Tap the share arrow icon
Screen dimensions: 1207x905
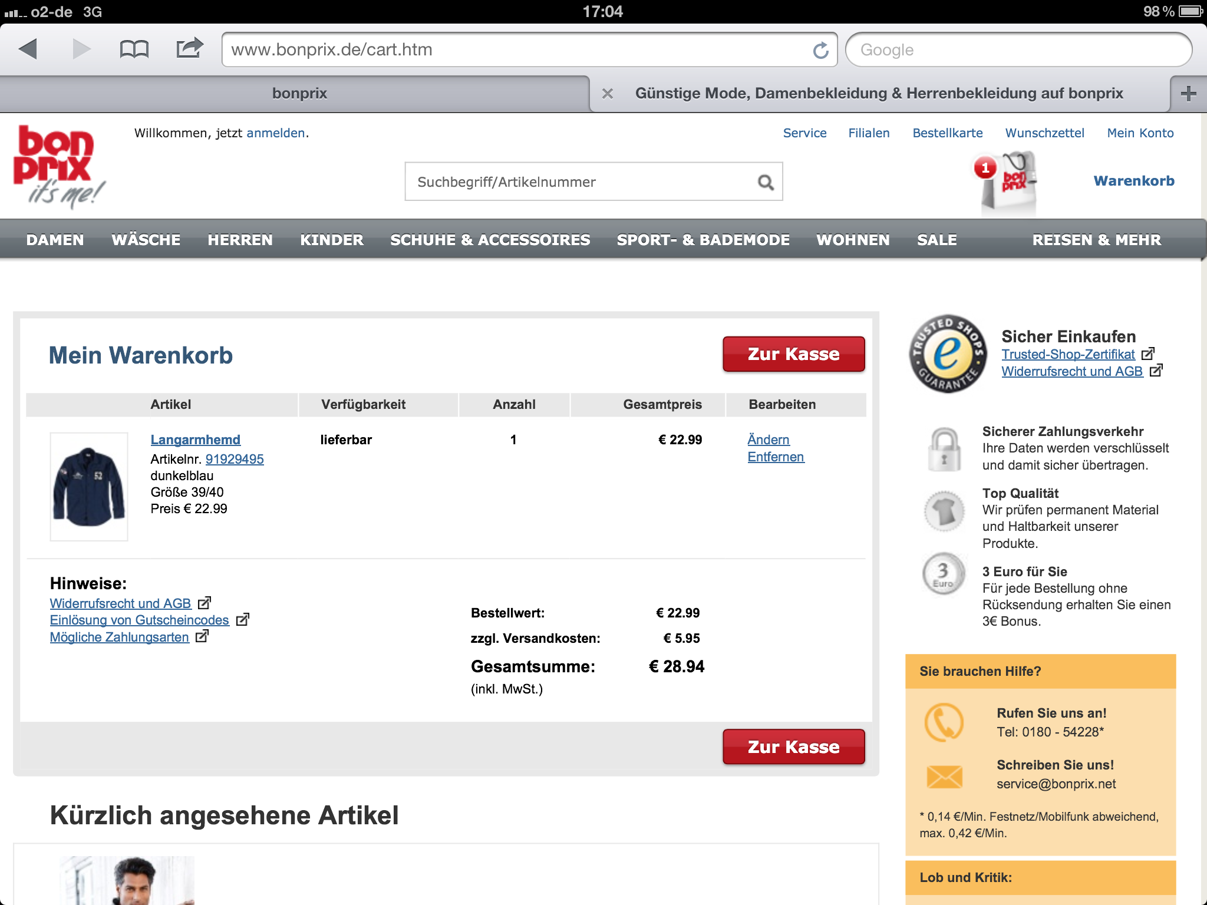(x=189, y=48)
